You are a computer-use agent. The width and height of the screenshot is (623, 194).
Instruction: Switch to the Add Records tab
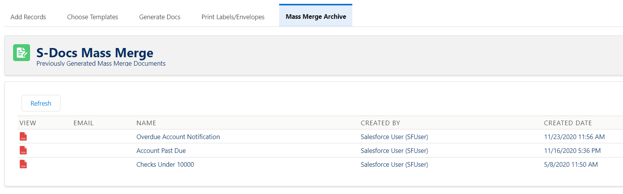(x=28, y=17)
